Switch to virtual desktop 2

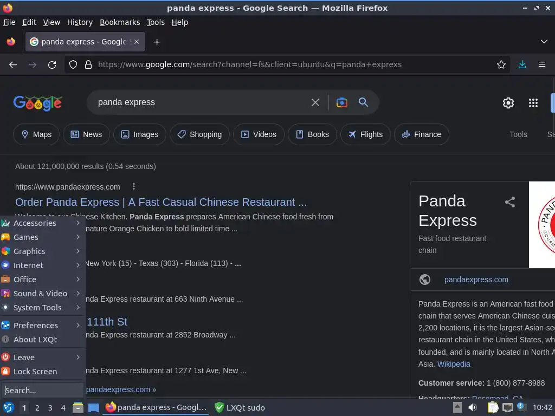37,408
